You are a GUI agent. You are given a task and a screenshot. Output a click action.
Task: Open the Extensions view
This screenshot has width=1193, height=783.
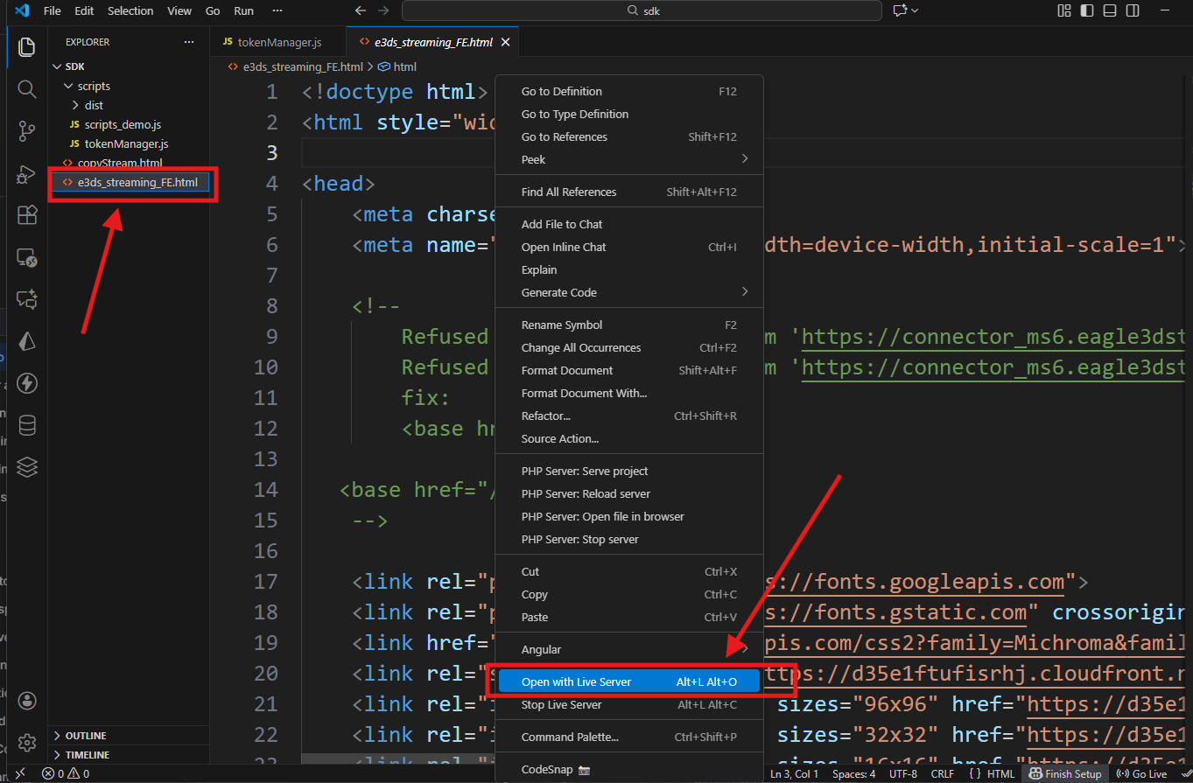(x=27, y=215)
